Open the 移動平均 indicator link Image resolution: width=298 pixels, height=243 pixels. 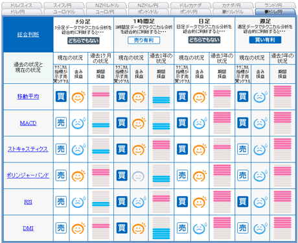(28, 96)
